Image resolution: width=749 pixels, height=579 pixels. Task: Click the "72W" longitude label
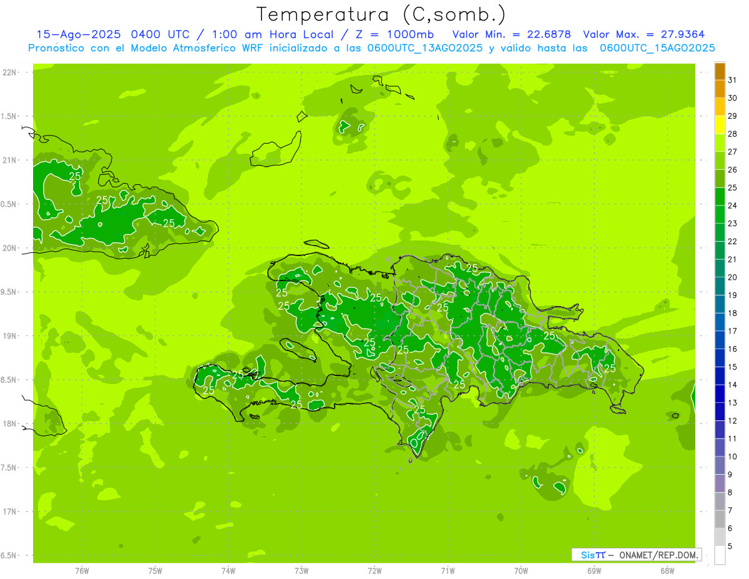(x=374, y=571)
